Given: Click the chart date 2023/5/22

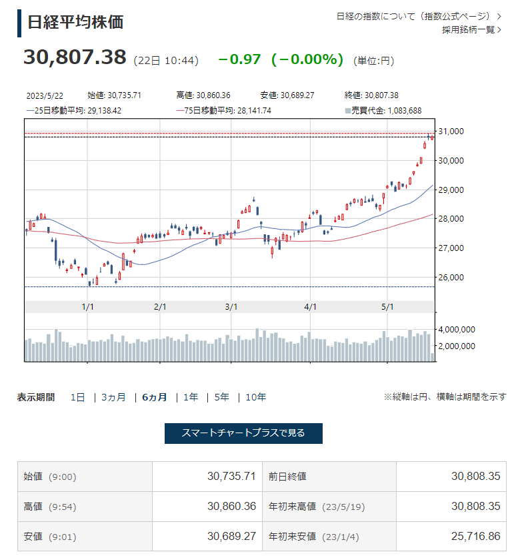Looking at the screenshot, I should click(45, 95).
